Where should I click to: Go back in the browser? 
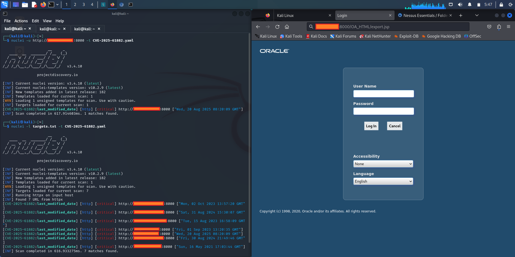pyautogui.click(x=258, y=27)
